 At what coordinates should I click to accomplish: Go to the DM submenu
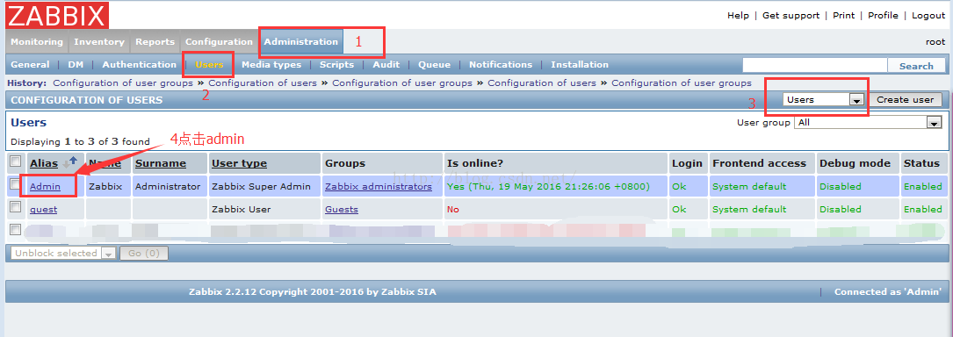(76, 64)
